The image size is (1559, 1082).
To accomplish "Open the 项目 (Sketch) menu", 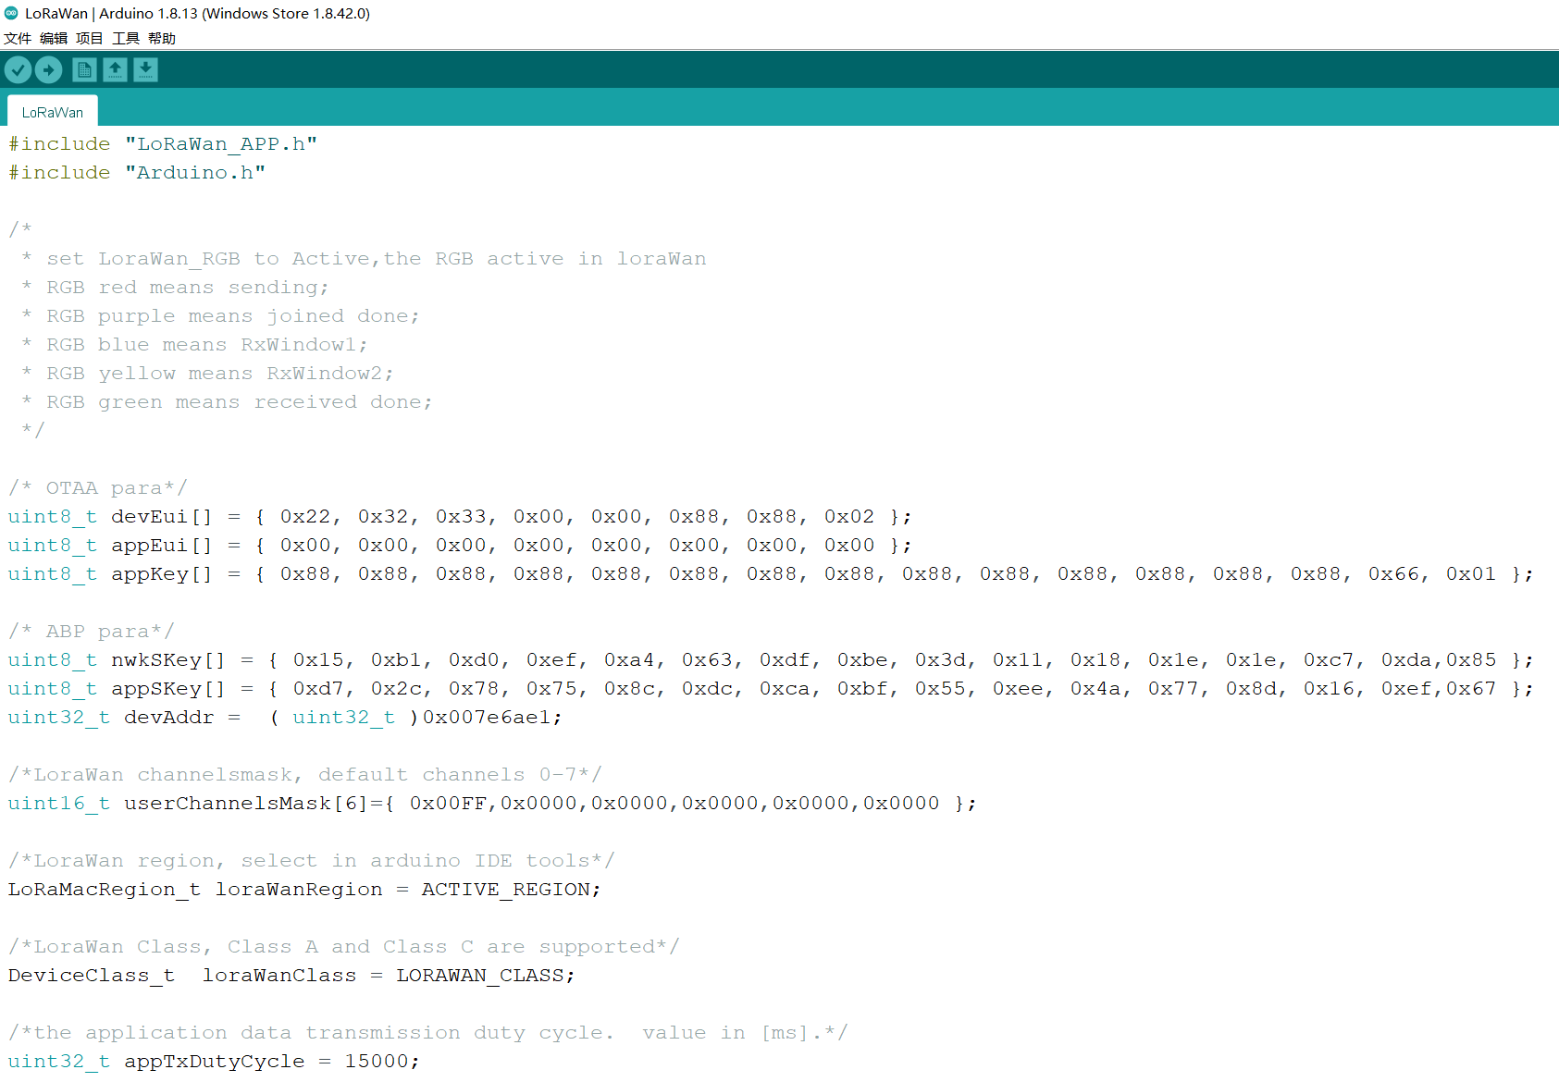I will point(90,38).
